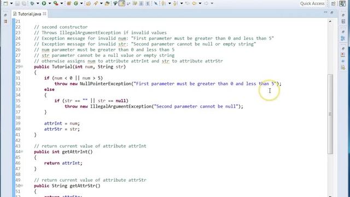Click the green Run button

click(x=44, y=3)
